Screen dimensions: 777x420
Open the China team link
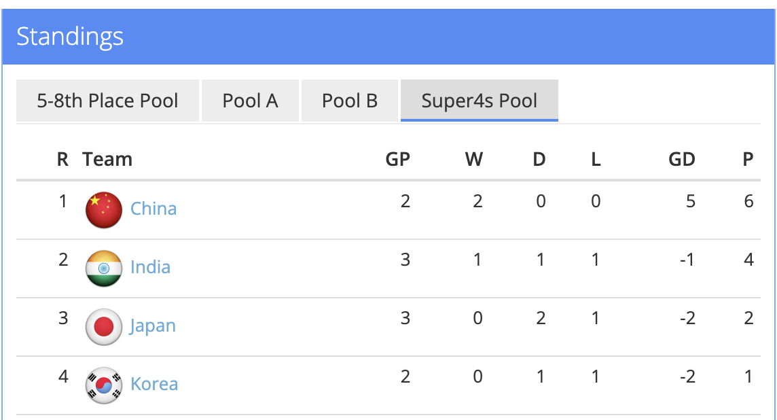[x=153, y=209]
